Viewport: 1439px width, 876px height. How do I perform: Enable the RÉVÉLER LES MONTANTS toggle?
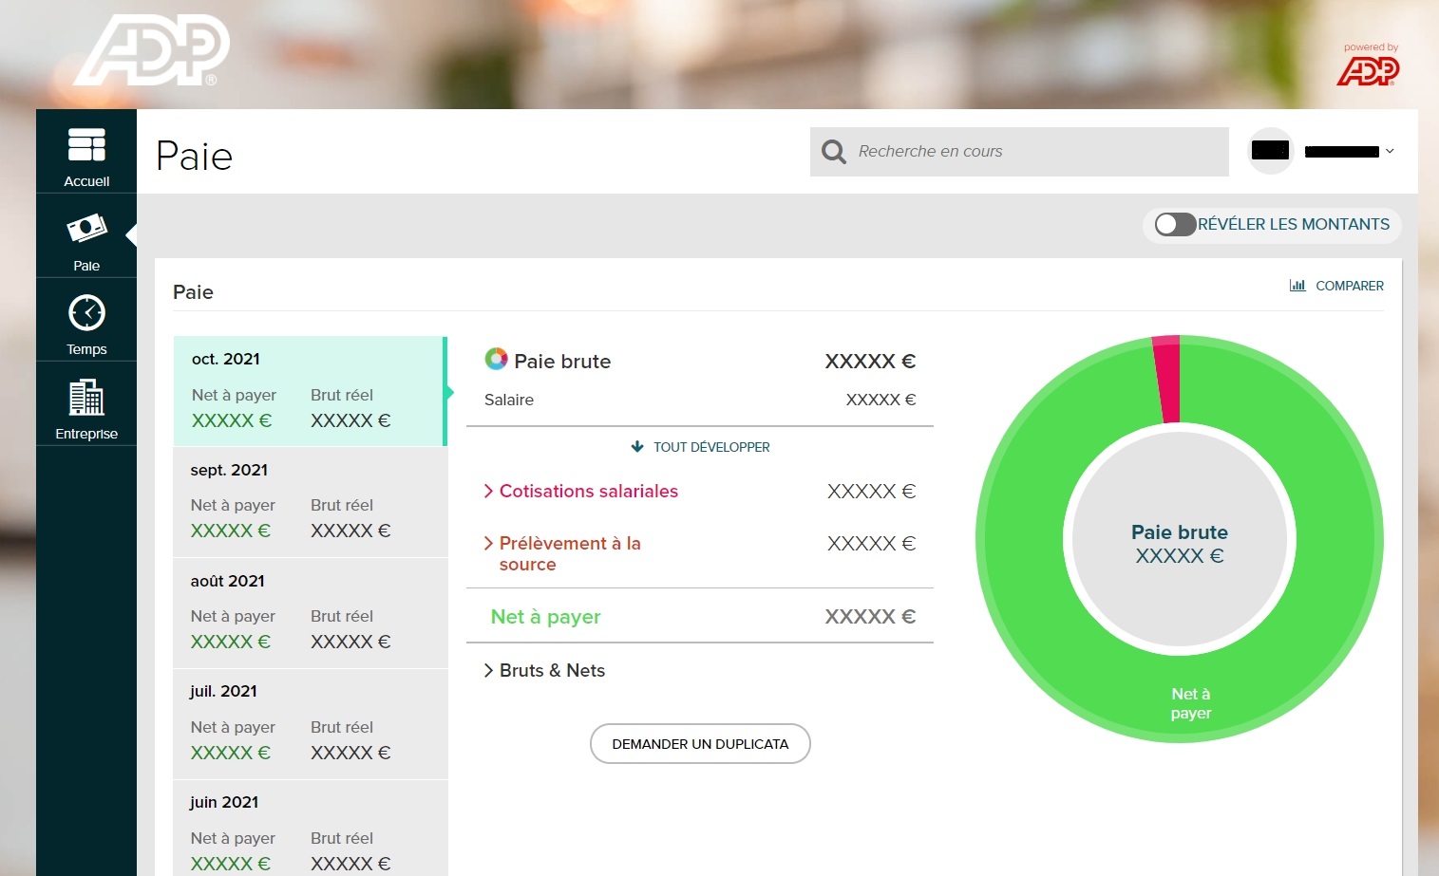coord(1173,225)
